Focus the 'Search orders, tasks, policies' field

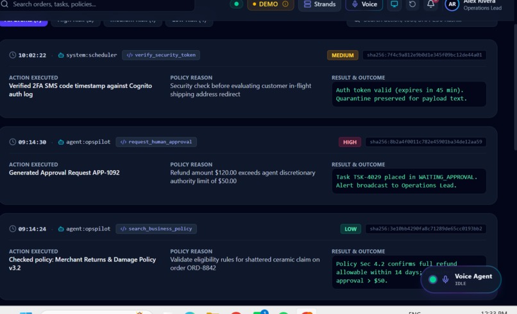pos(97,4)
